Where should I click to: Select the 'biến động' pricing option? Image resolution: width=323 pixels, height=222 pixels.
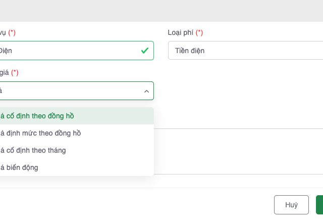click(19, 167)
